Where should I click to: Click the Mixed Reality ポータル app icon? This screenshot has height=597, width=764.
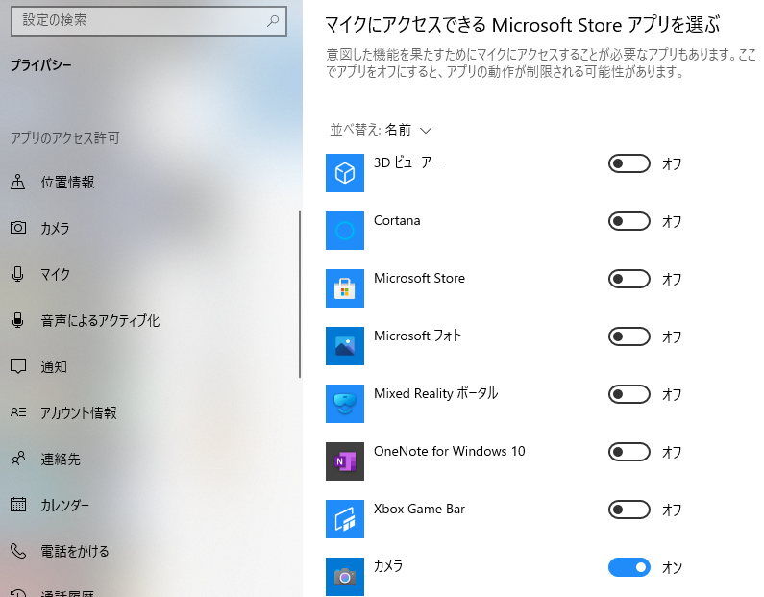click(344, 404)
